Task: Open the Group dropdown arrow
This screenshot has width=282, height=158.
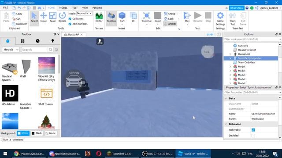Action: (177, 14)
